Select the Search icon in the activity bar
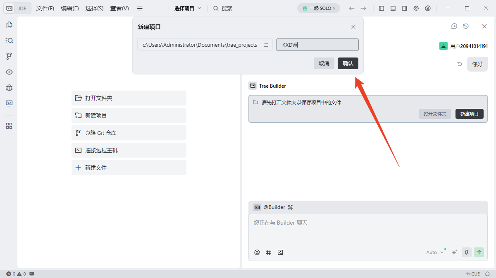 pyautogui.click(x=9, y=40)
